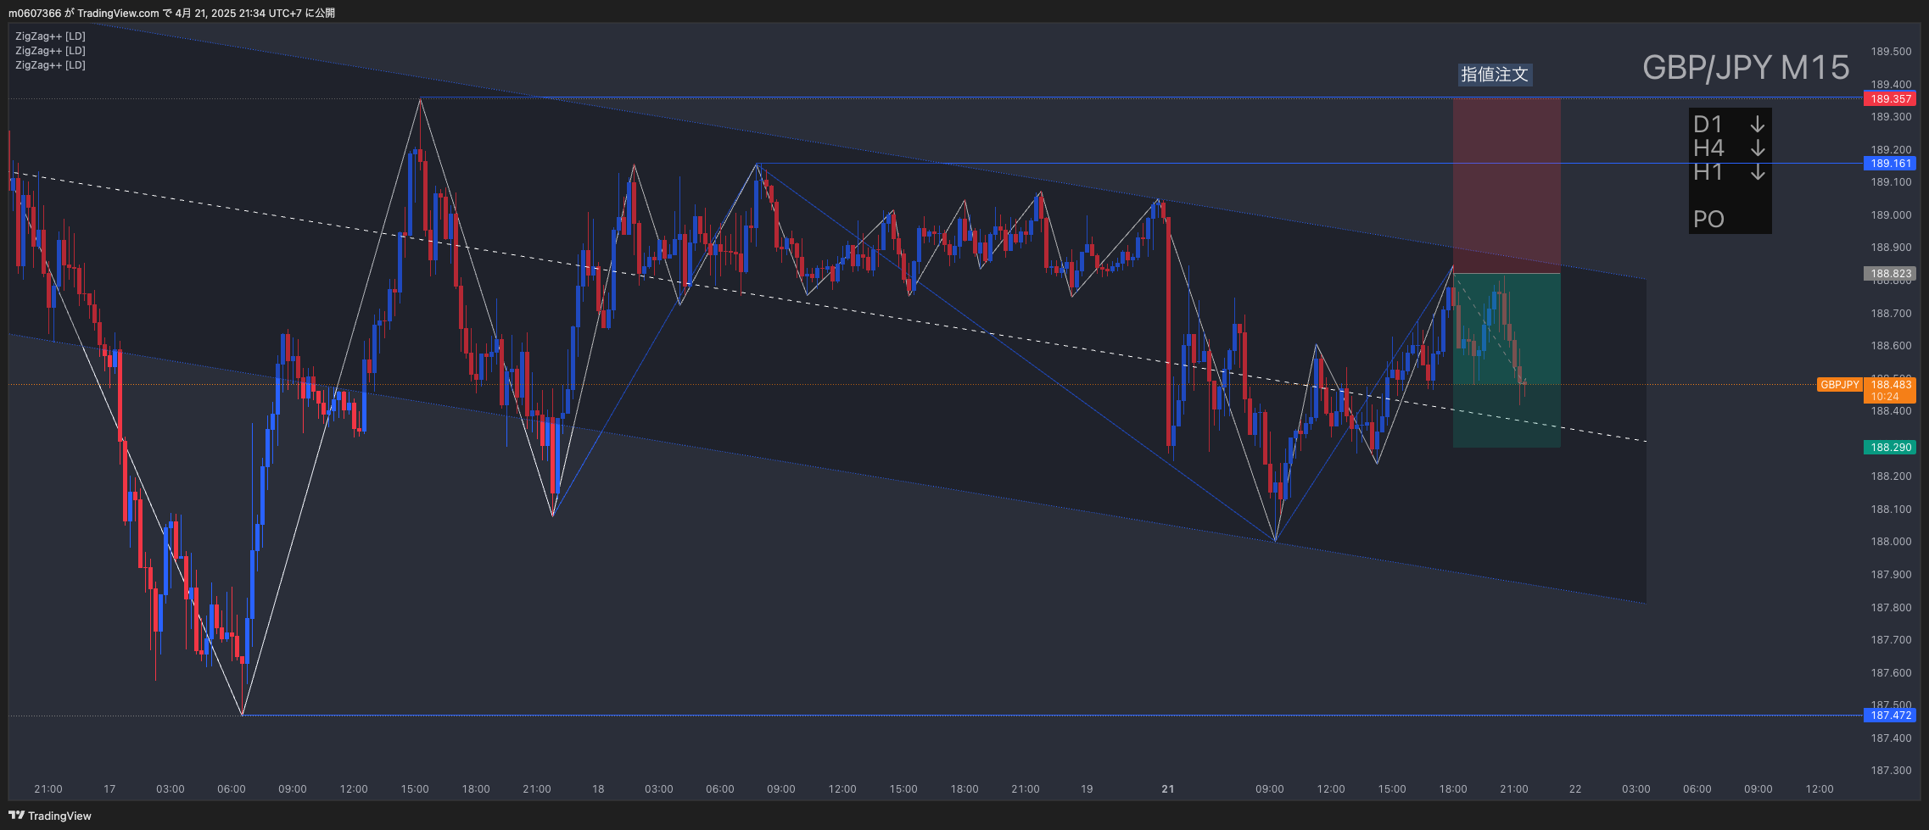
Task: Click the green take-profit zone of the position
Action: 1507,415
